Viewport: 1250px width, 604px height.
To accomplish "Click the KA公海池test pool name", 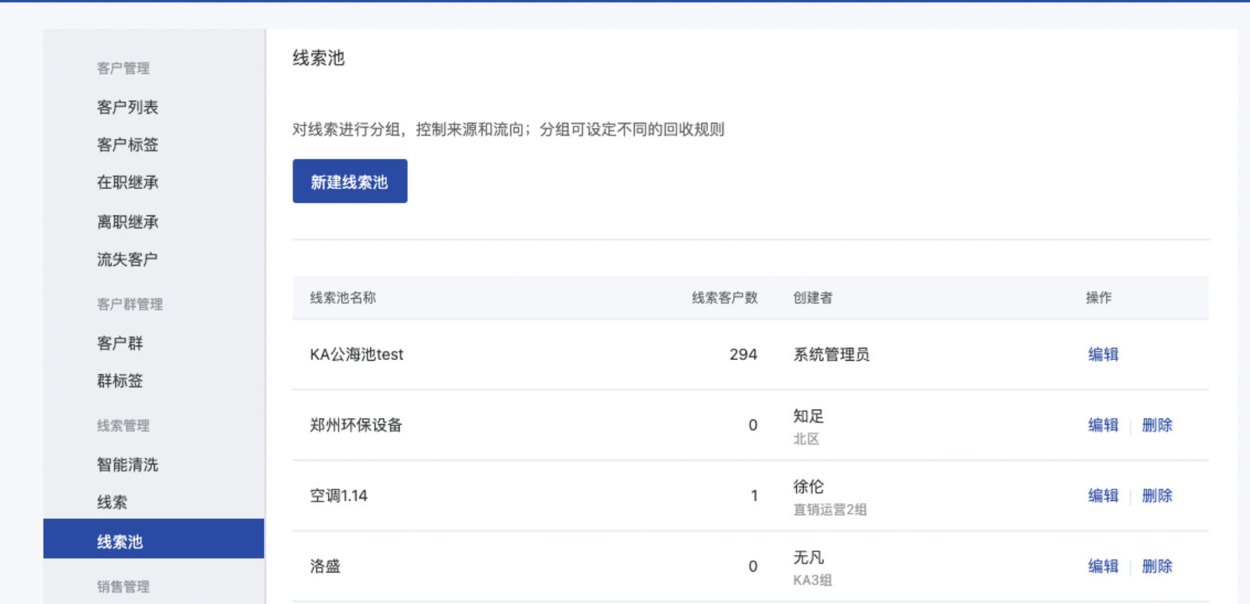I will [x=357, y=354].
